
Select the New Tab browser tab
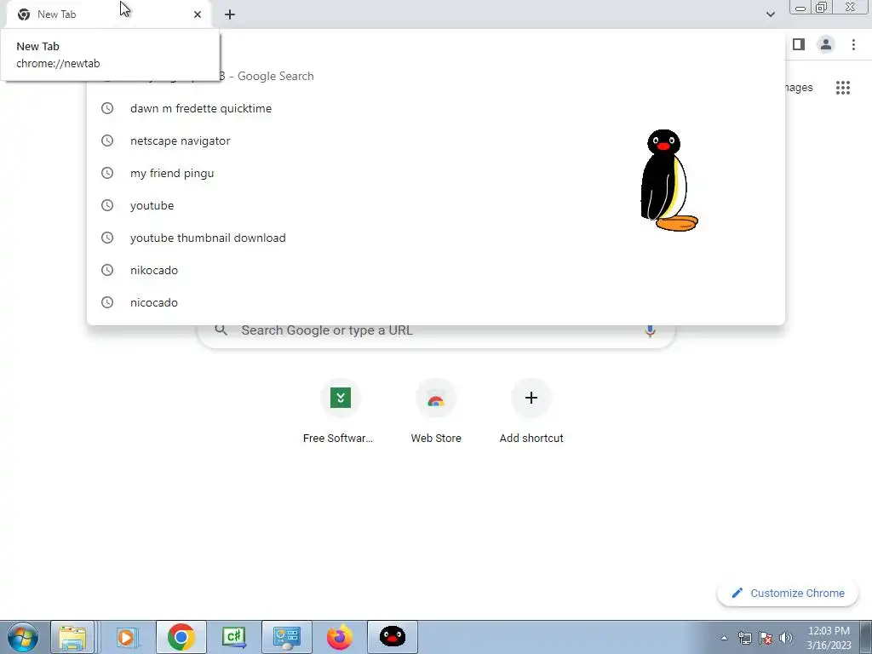[109, 14]
